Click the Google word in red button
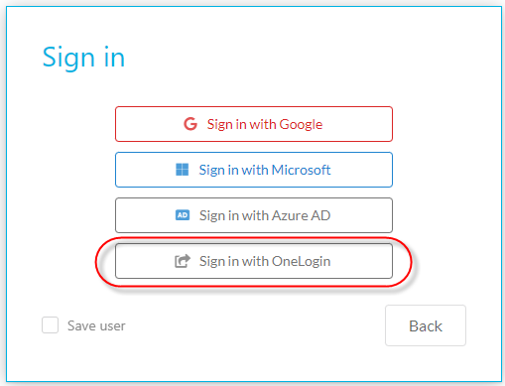 pos(301,125)
